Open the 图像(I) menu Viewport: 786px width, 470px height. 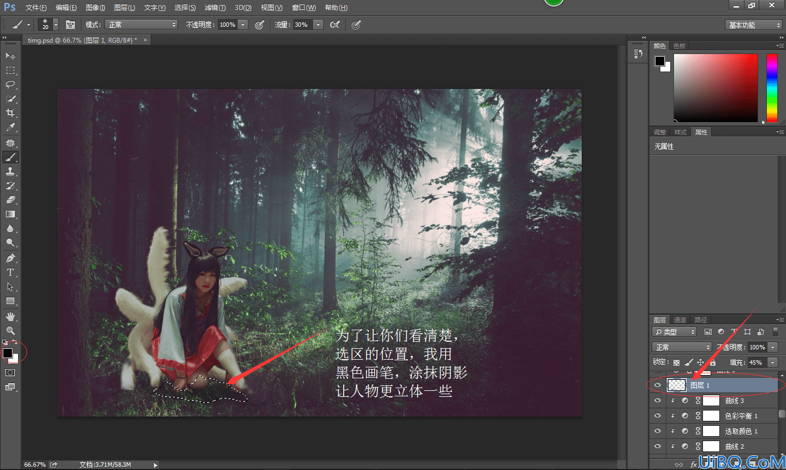[95, 8]
